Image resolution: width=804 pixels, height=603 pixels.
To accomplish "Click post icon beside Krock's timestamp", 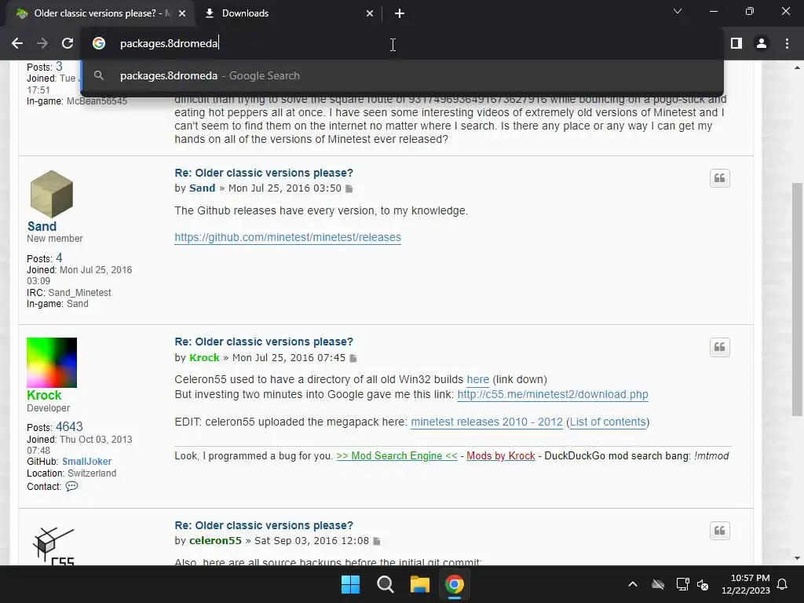I will [x=353, y=358].
